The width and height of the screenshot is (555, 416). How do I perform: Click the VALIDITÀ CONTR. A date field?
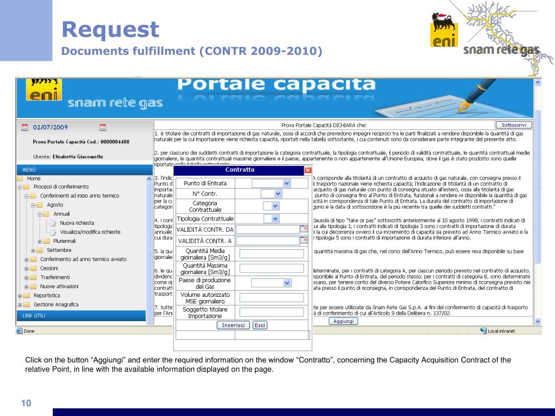click(268, 241)
